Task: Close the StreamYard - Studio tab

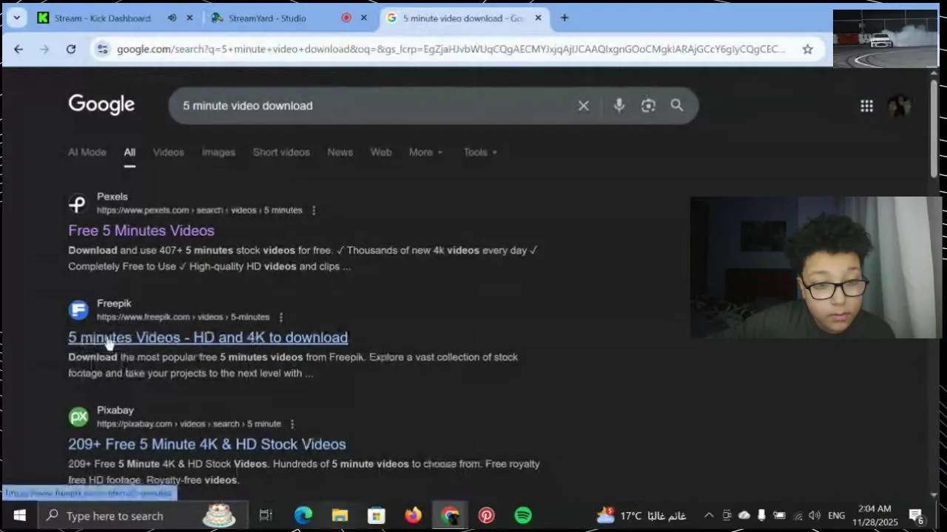Action: coord(363,18)
